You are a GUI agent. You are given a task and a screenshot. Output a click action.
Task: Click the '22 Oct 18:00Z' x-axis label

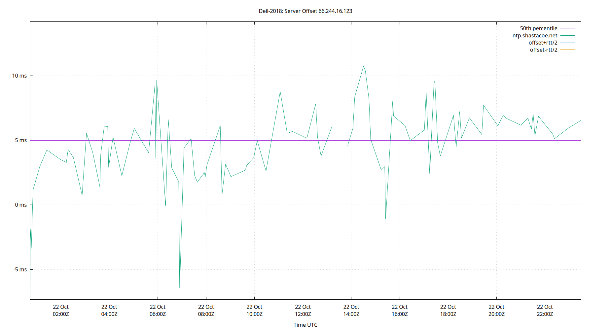pos(448,311)
